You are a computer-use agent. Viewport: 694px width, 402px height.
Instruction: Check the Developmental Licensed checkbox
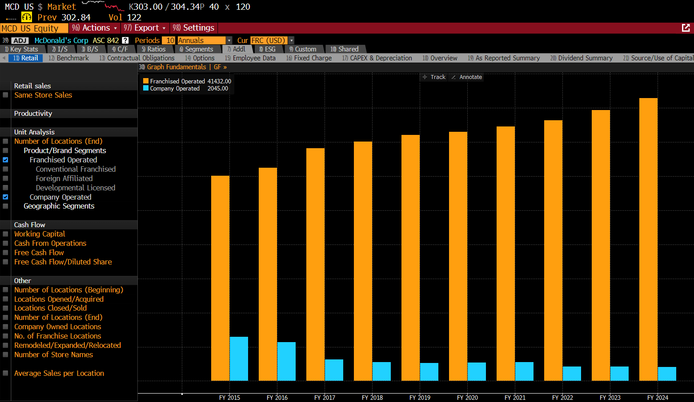(x=5, y=188)
